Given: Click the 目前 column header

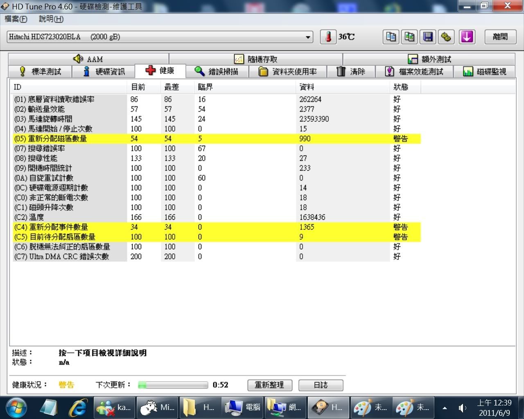Looking at the screenshot, I should (144, 87).
